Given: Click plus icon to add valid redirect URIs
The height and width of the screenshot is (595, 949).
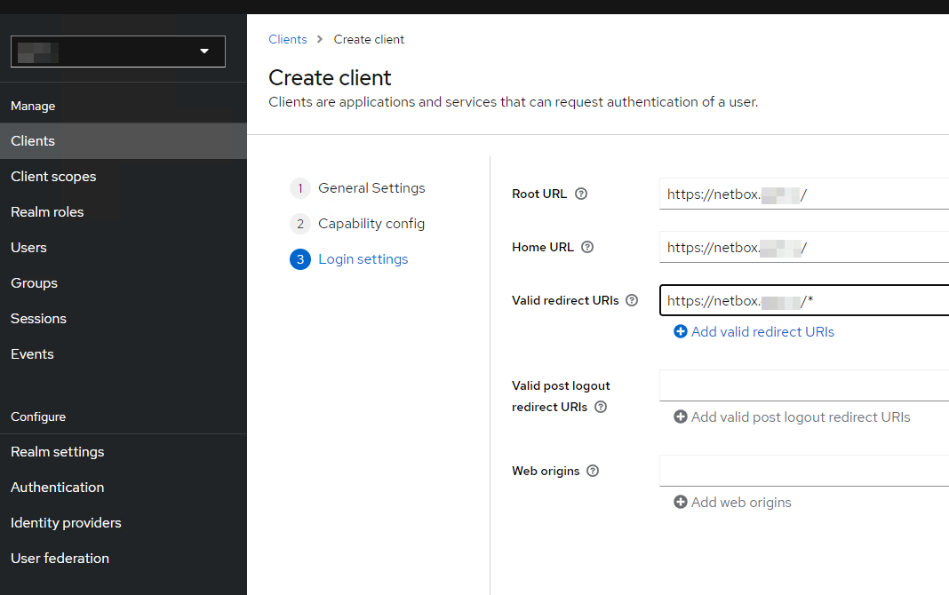Looking at the screenshot, I should [681, 331].
